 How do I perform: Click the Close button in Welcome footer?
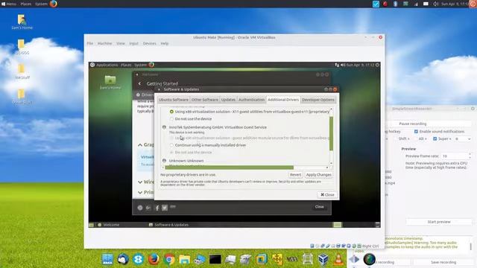click(320, 207)
